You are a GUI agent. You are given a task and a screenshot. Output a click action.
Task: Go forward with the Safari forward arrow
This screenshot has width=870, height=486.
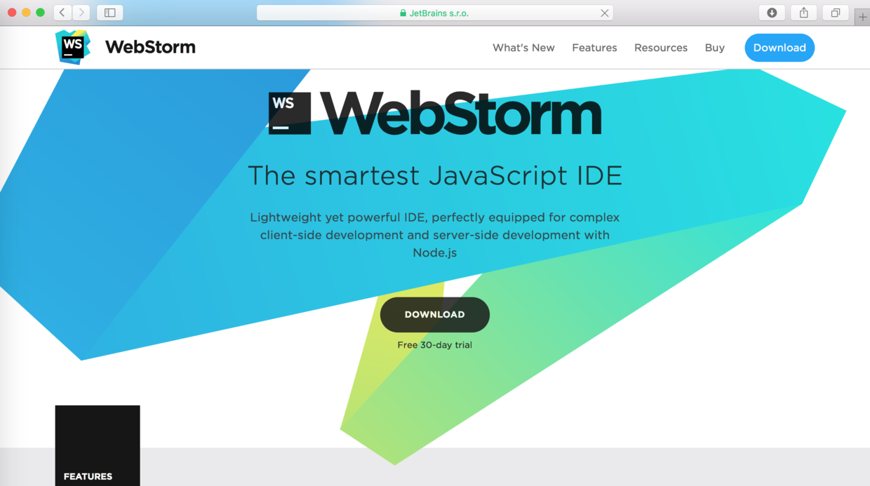(x=81, y=13)
